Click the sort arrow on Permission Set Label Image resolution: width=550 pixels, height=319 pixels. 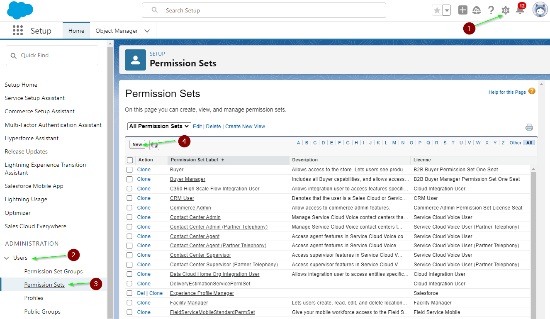click(222, 160)
